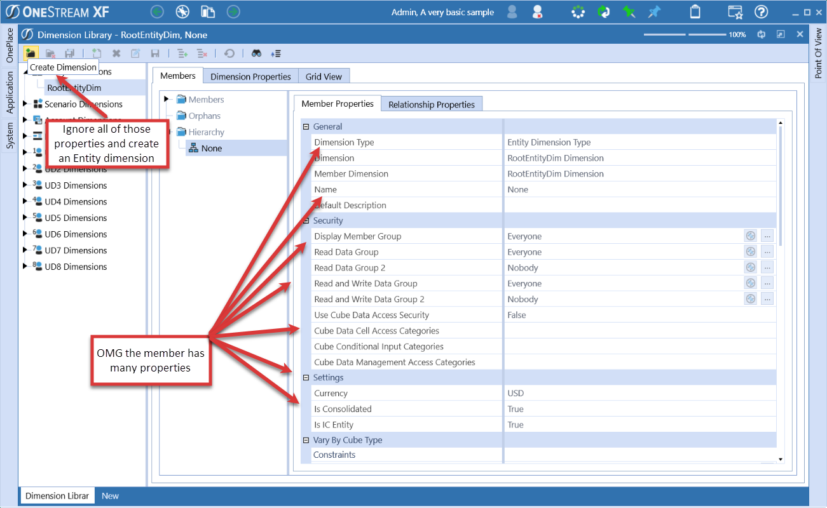Click the delete member X icon

(x=116, y=54)
